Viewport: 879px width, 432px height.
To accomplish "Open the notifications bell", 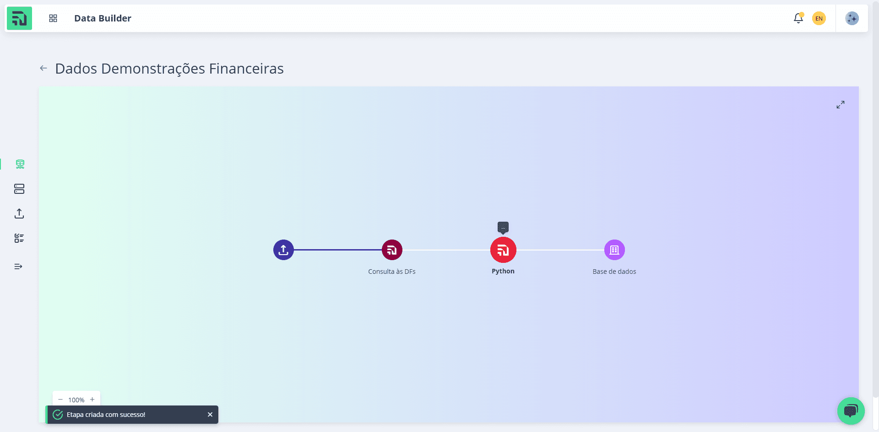I will point(798,18).
